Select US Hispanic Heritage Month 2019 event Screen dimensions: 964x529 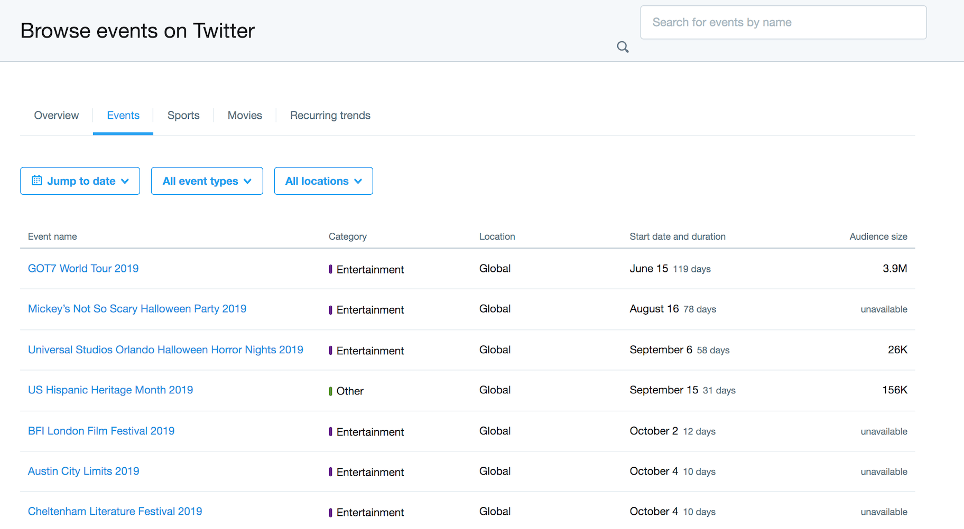click(110, 390)
